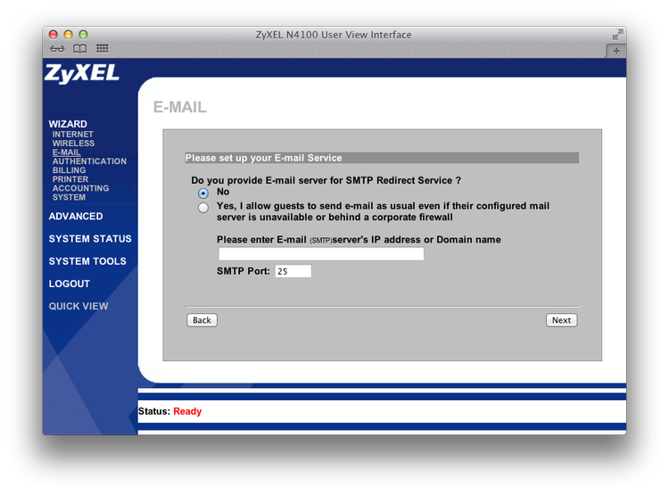Click the E-MAIL page heading

pos(179,107)
